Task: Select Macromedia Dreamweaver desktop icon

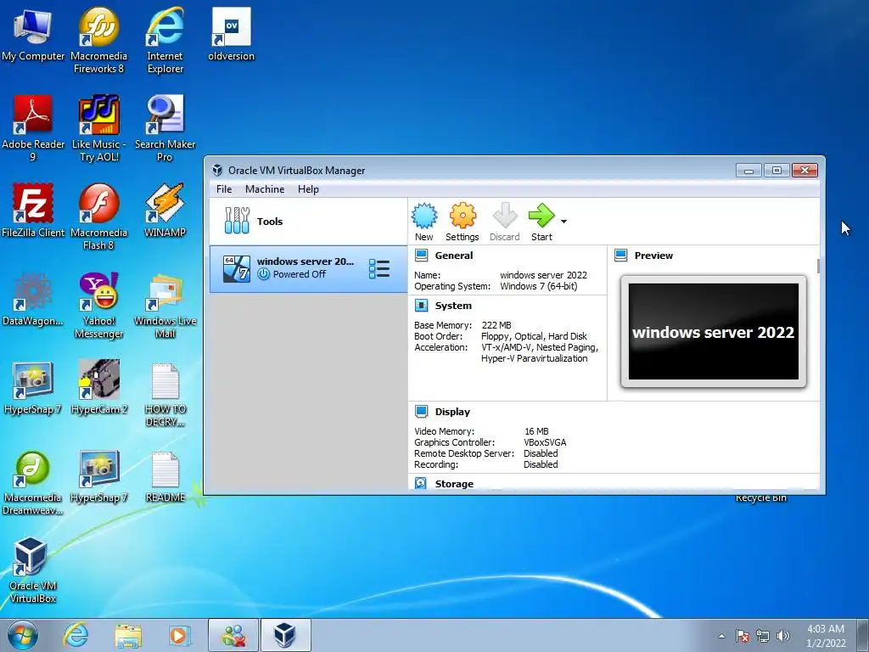Action: click(33, 483)
